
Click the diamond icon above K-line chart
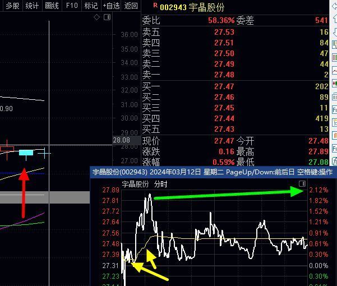(96, 17)
